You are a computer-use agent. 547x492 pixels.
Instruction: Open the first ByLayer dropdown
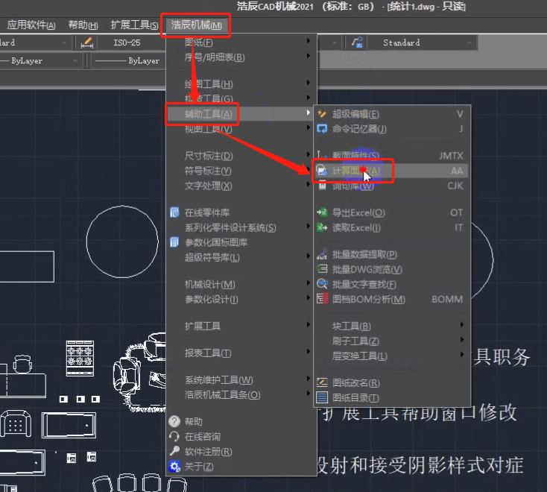click(39, 60)
